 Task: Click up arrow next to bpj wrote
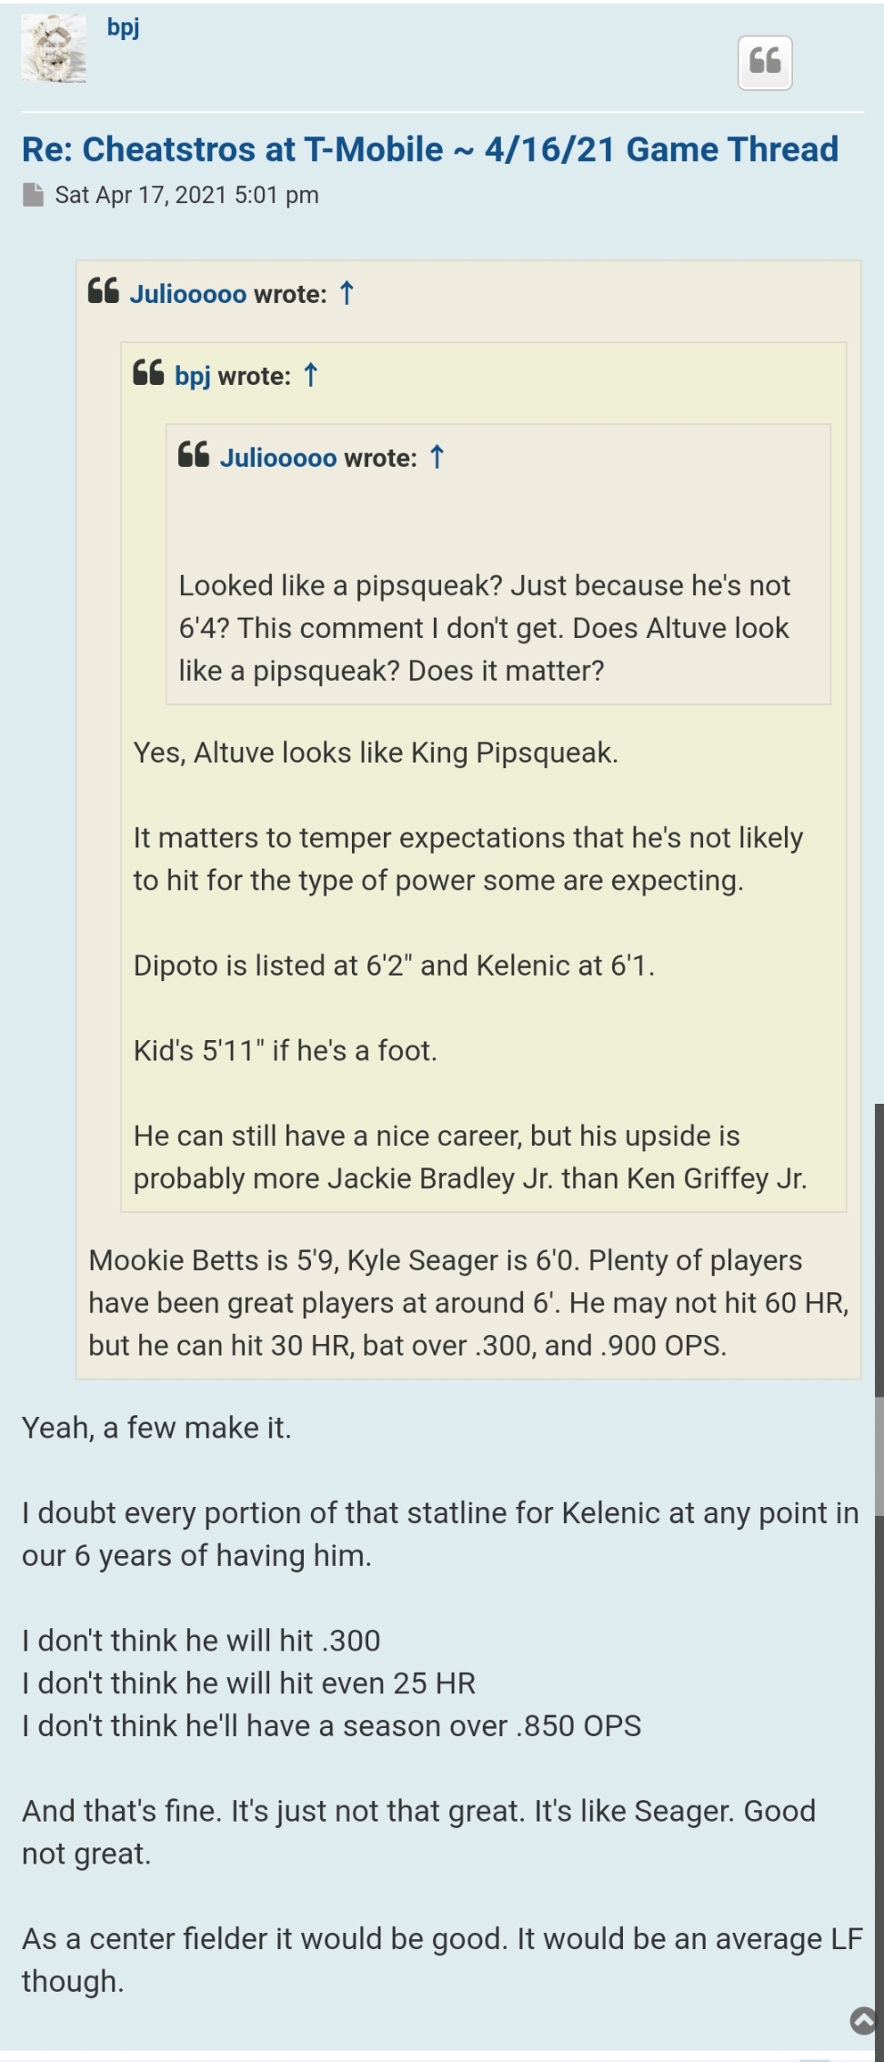coord(311,375)
